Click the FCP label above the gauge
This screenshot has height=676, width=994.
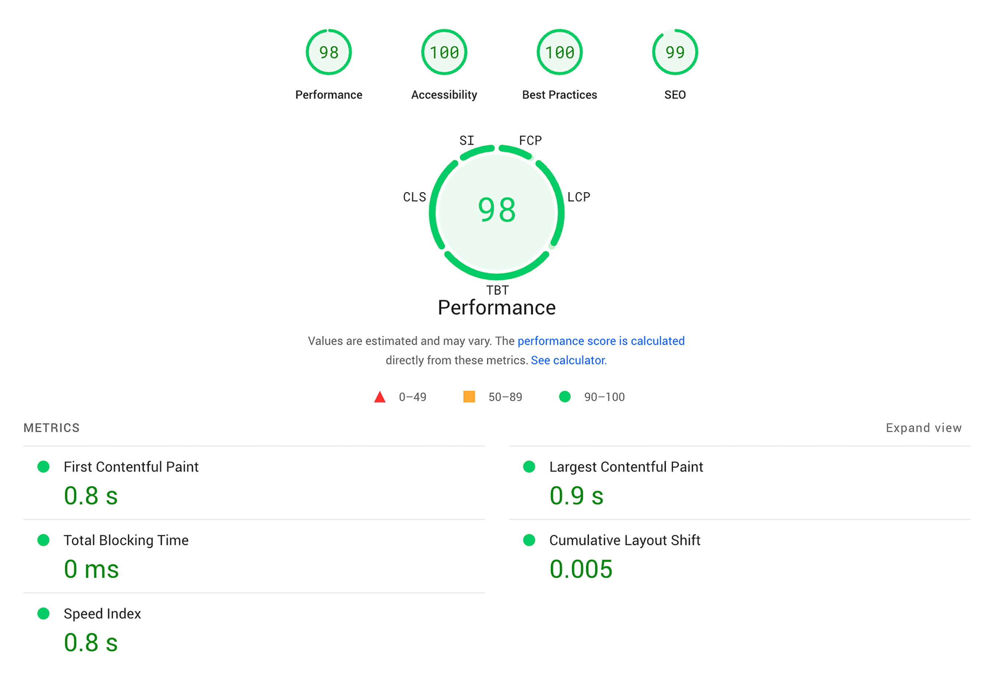coord(530,140)
